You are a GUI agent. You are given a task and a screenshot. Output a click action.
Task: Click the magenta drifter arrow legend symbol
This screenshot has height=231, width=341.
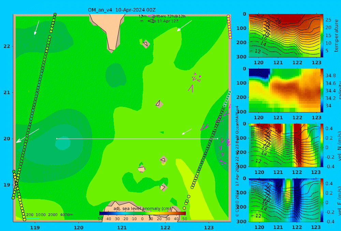click(x=151, y=16)
